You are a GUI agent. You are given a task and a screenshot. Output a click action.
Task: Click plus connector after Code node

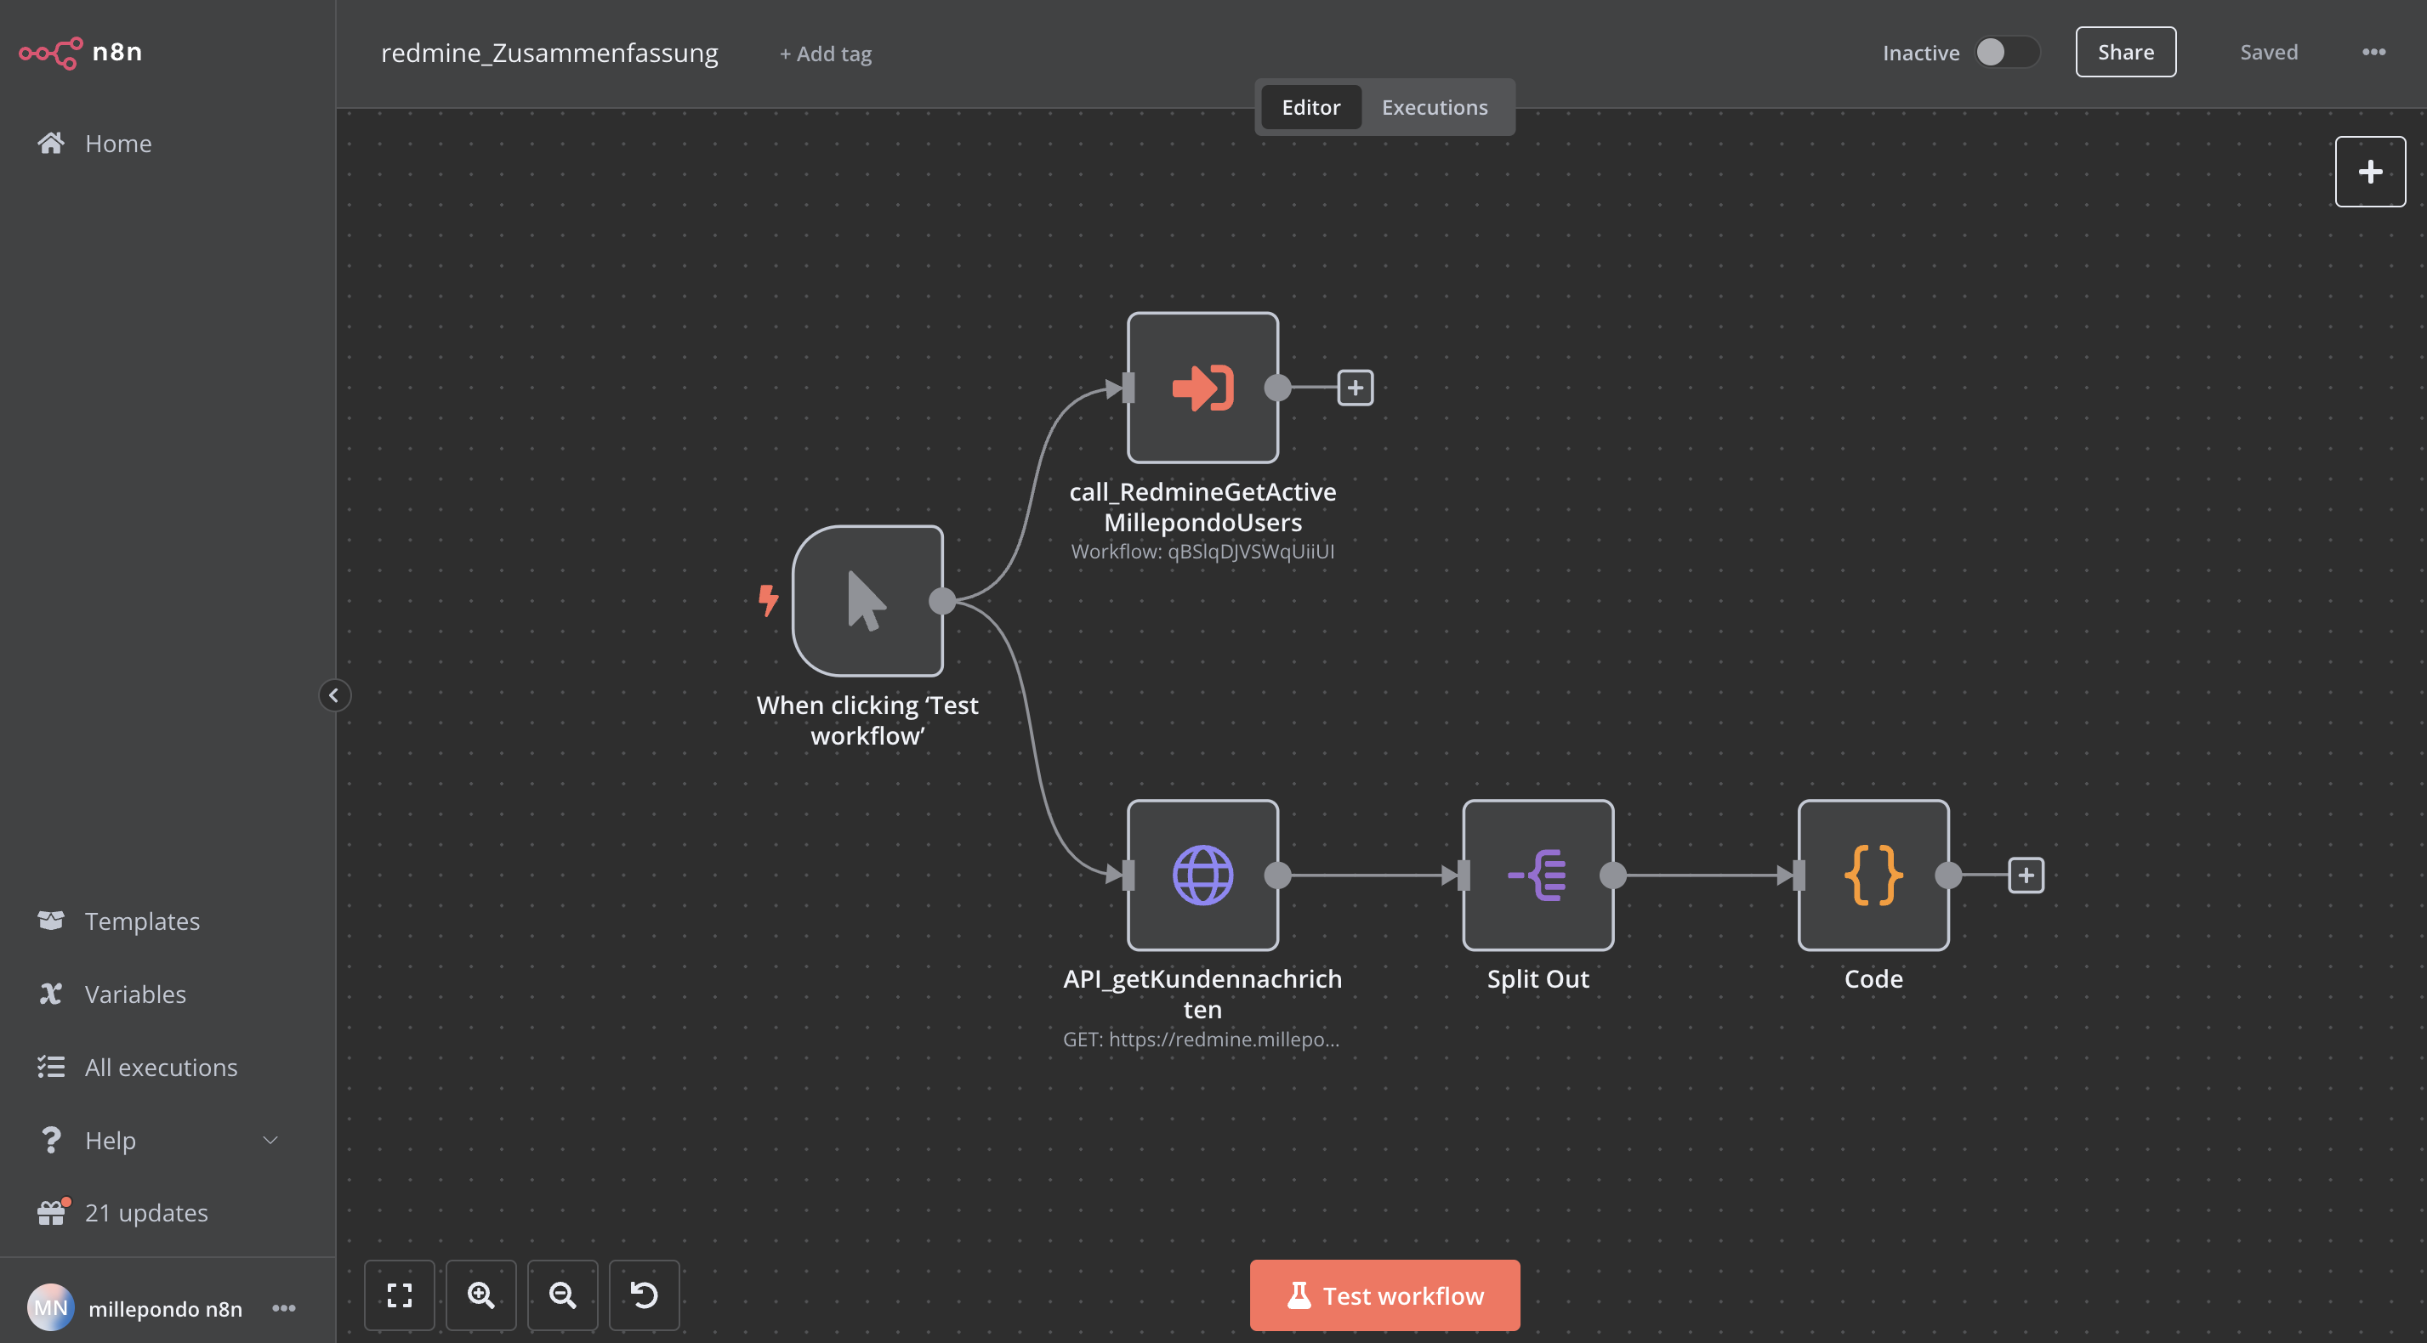2026,875
